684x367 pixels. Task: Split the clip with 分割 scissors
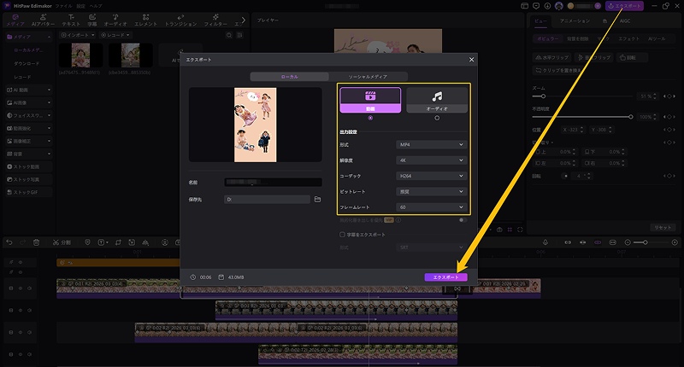point(62,242)
